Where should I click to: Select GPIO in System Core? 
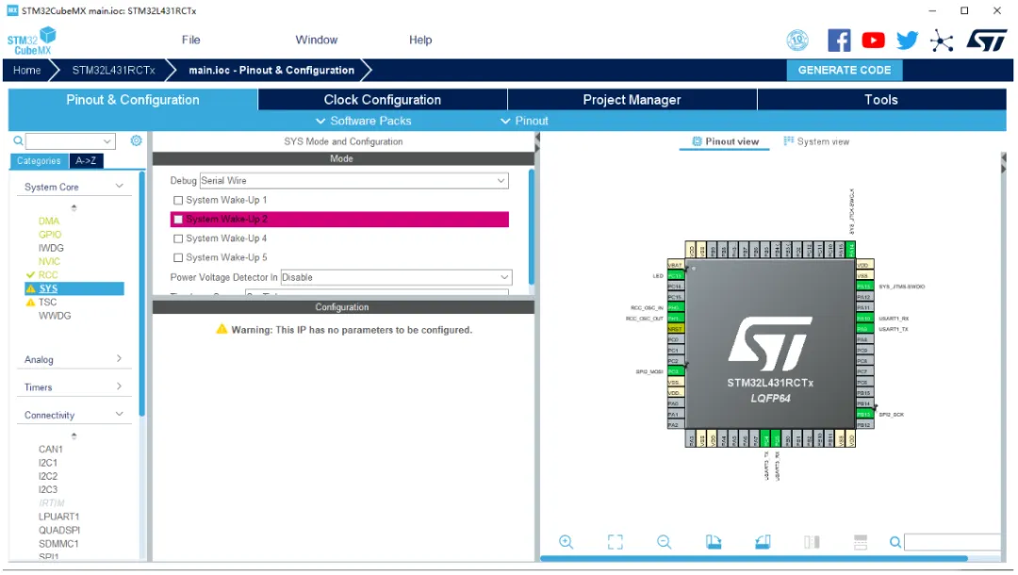(50, 235)
